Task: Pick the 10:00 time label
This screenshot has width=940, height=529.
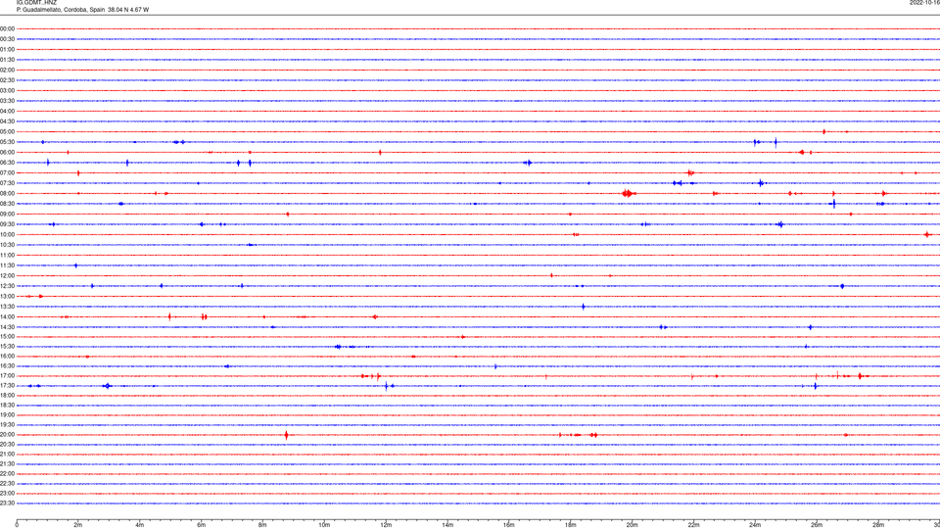Action: (x=7, y=234)
